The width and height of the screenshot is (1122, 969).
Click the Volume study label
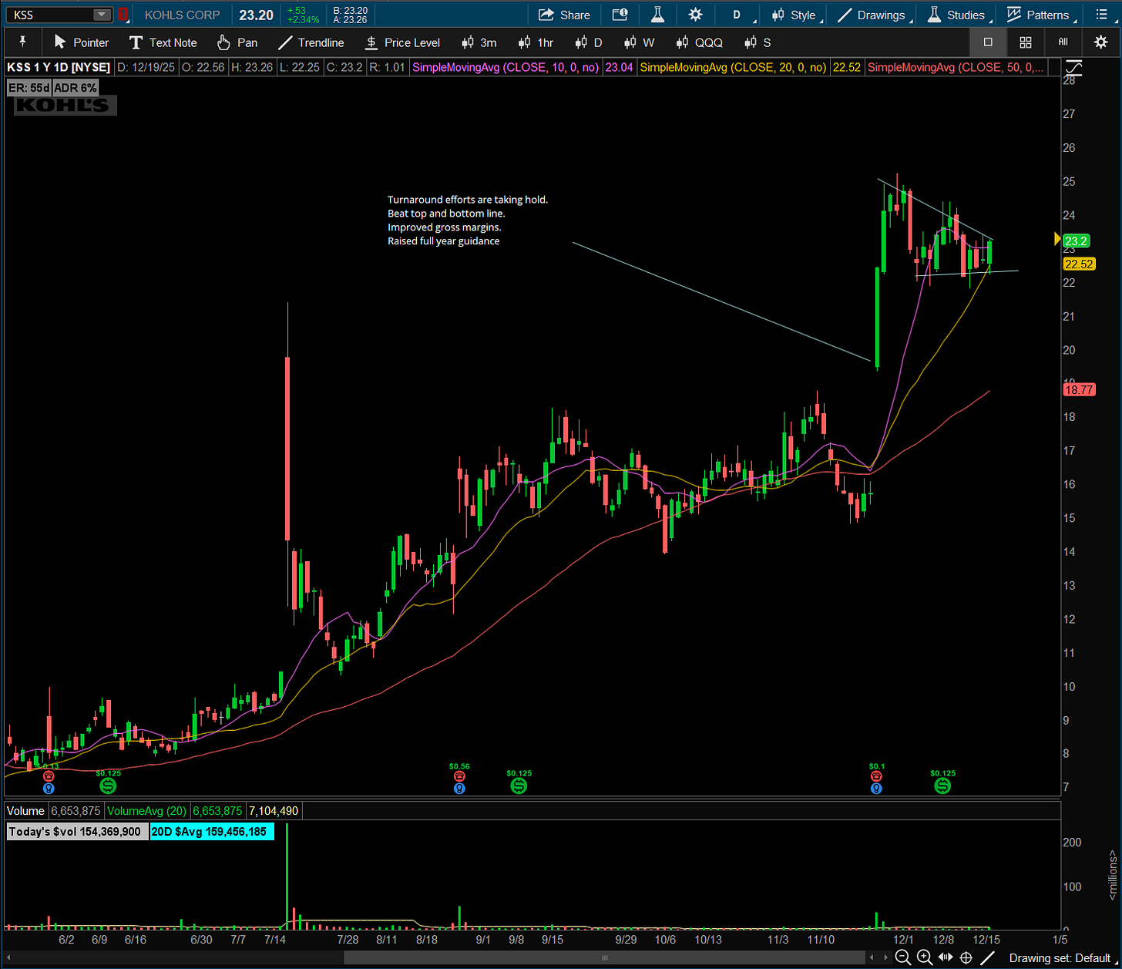pyautogui.click(x=26, y=811)
